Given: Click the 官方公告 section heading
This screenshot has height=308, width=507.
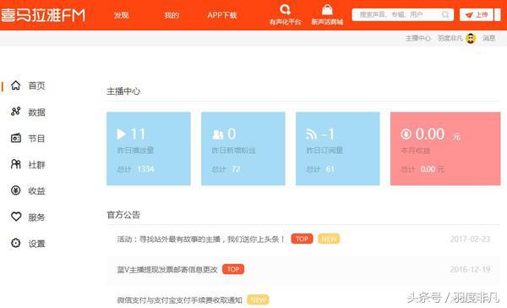Looking at the screenshot, I should (x=123, y=215).
